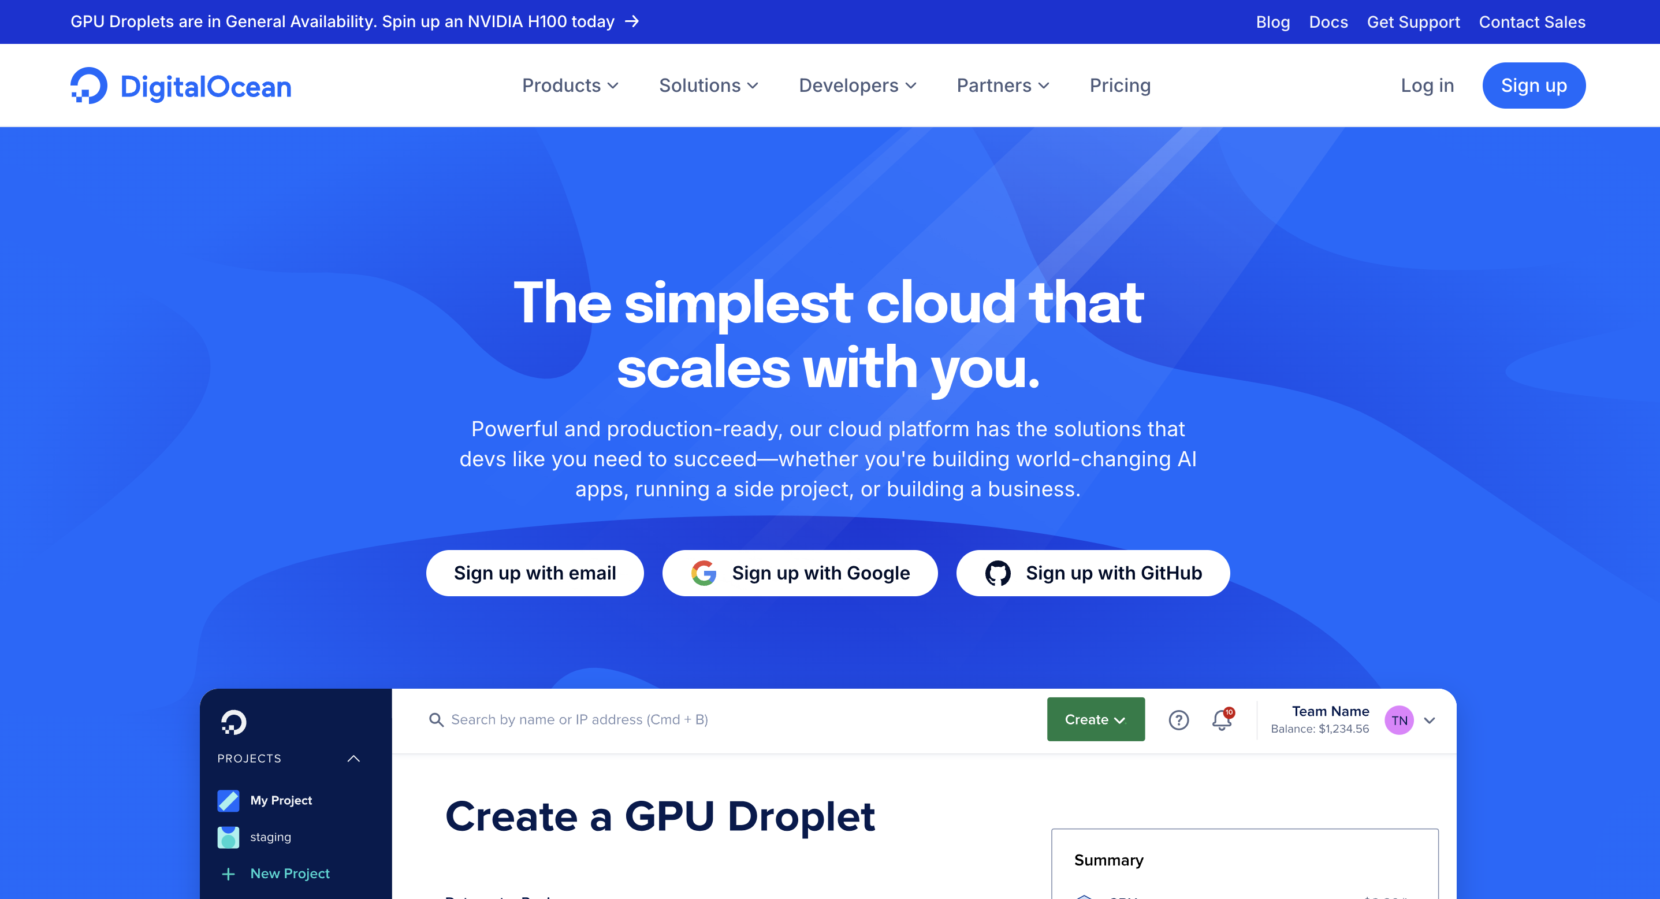Click the Sign up with email button
Viewport: 1660px width, 899px height.
click(x=534, y=573)
